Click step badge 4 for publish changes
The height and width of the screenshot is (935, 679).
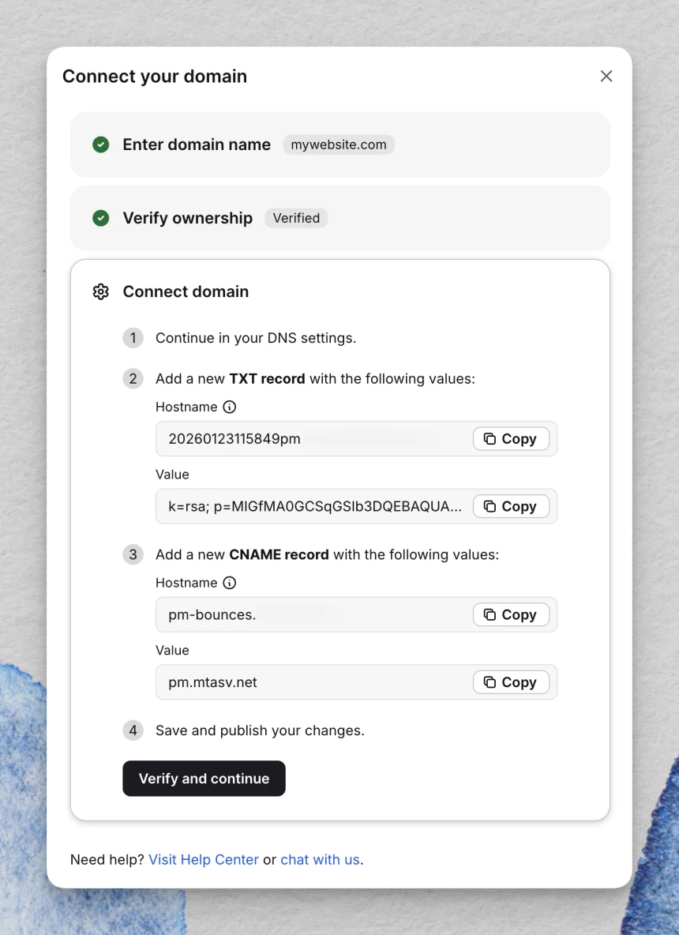click(x=133, y=730)
